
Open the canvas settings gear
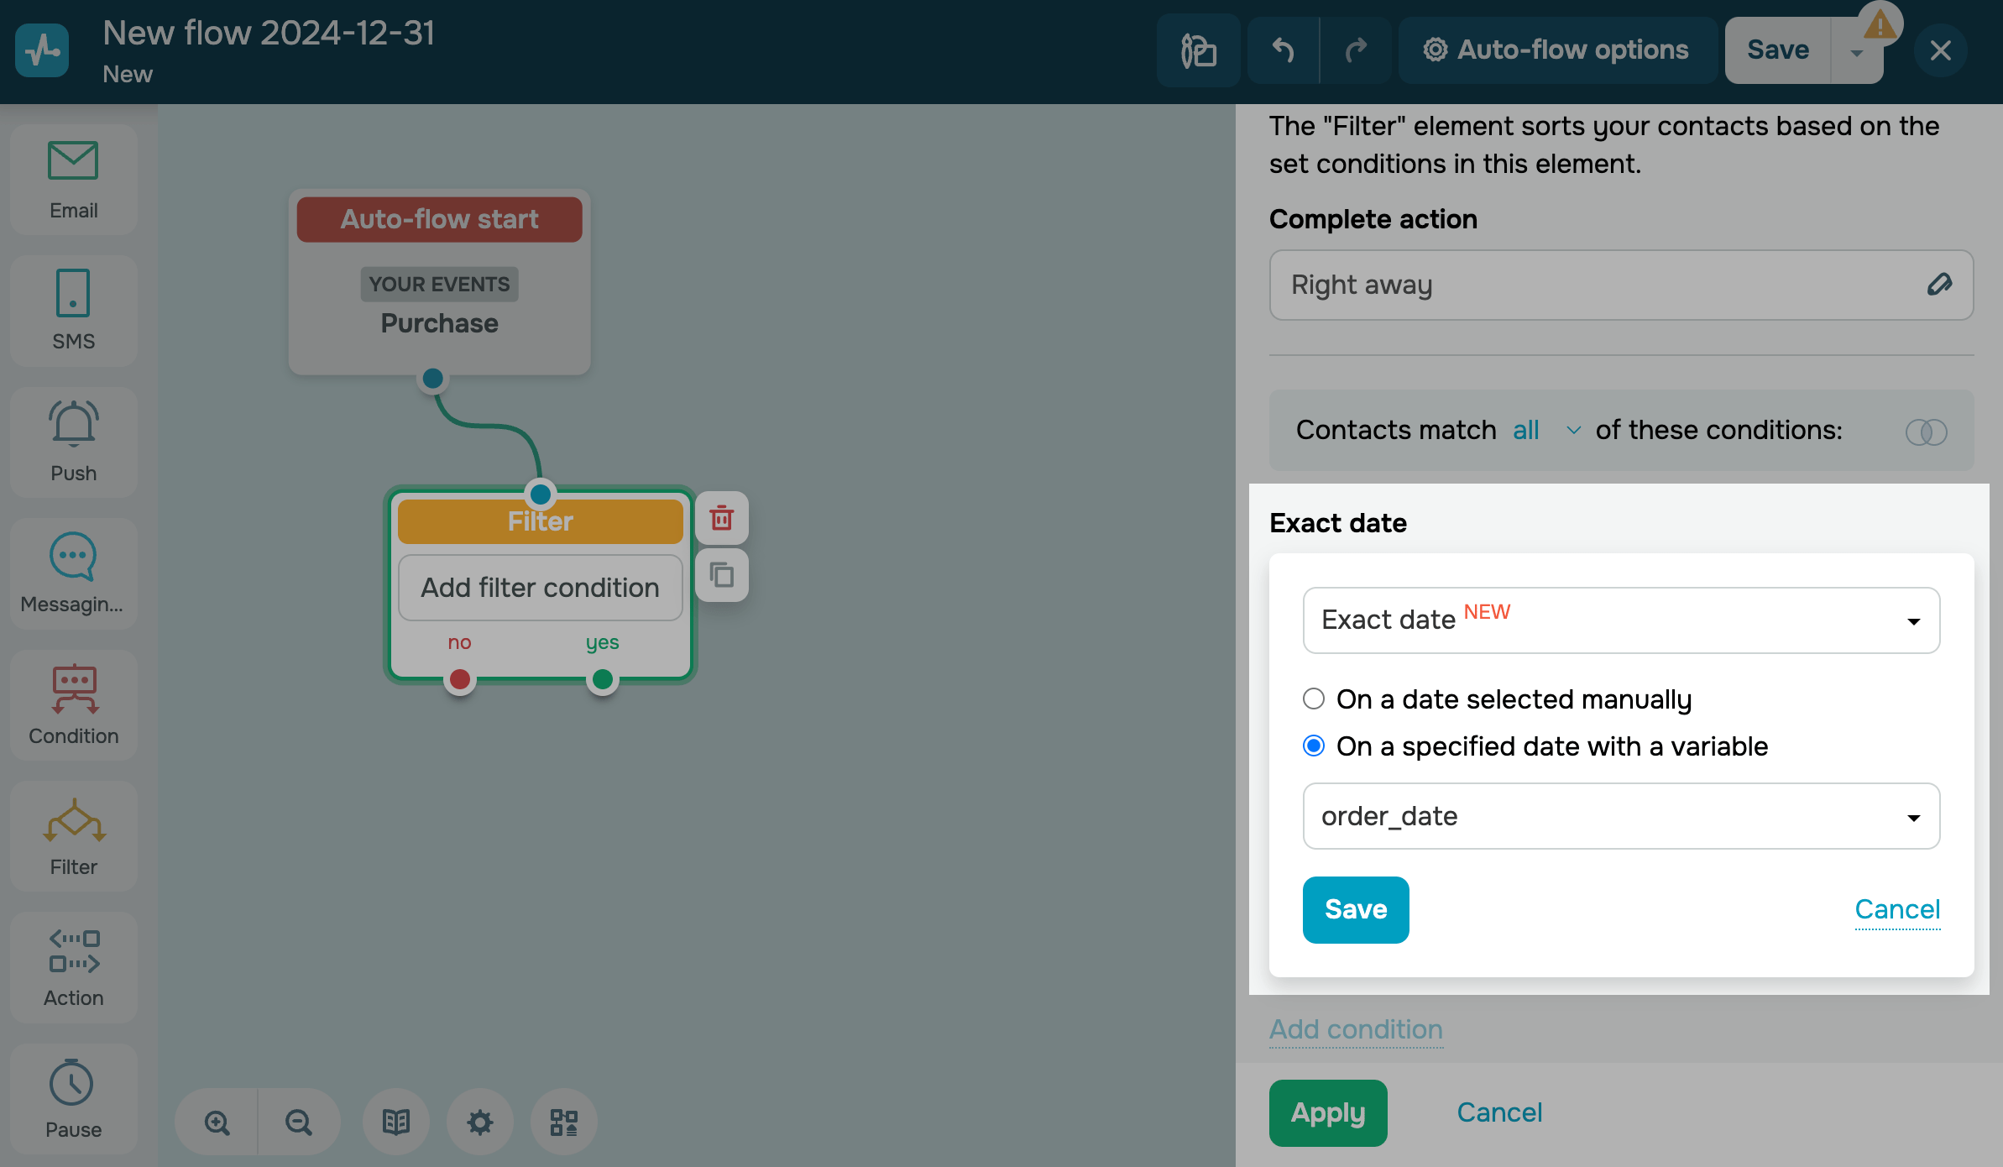(479, 1122)
